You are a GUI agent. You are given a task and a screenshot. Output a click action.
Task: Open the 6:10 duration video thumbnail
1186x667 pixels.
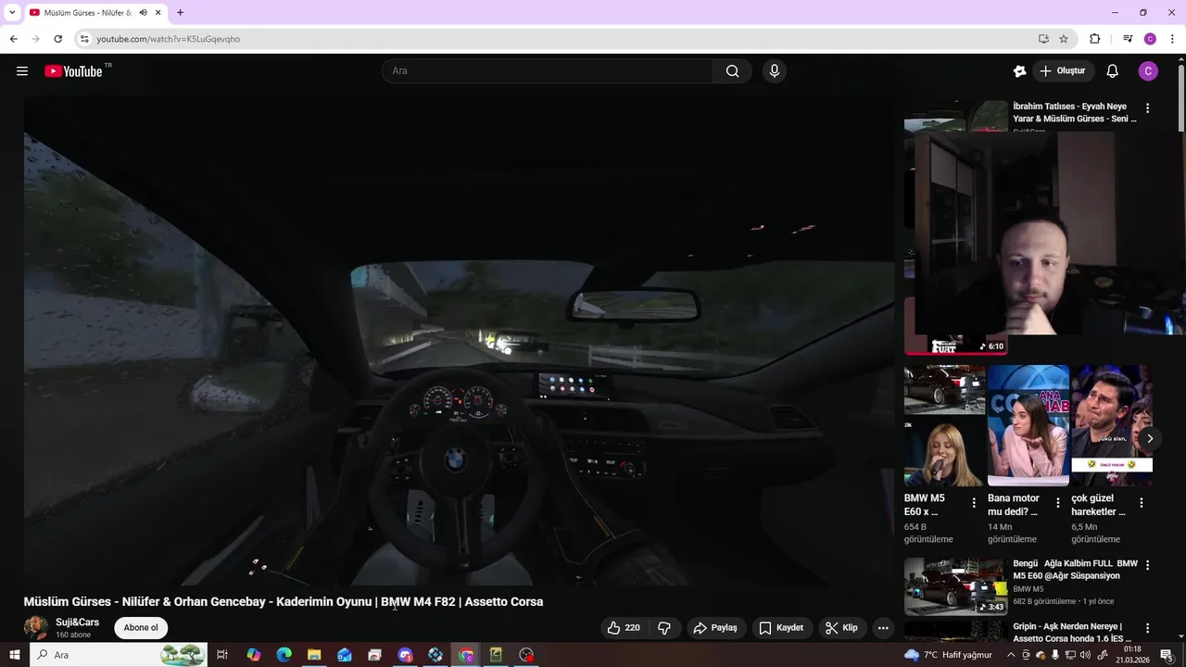(x=955, y=346)
